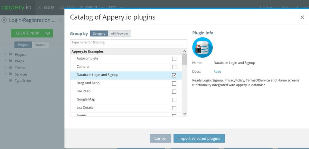Click the Pages folder icon
The height and width of the screenshot is (149, 309).
pos(11,61)
